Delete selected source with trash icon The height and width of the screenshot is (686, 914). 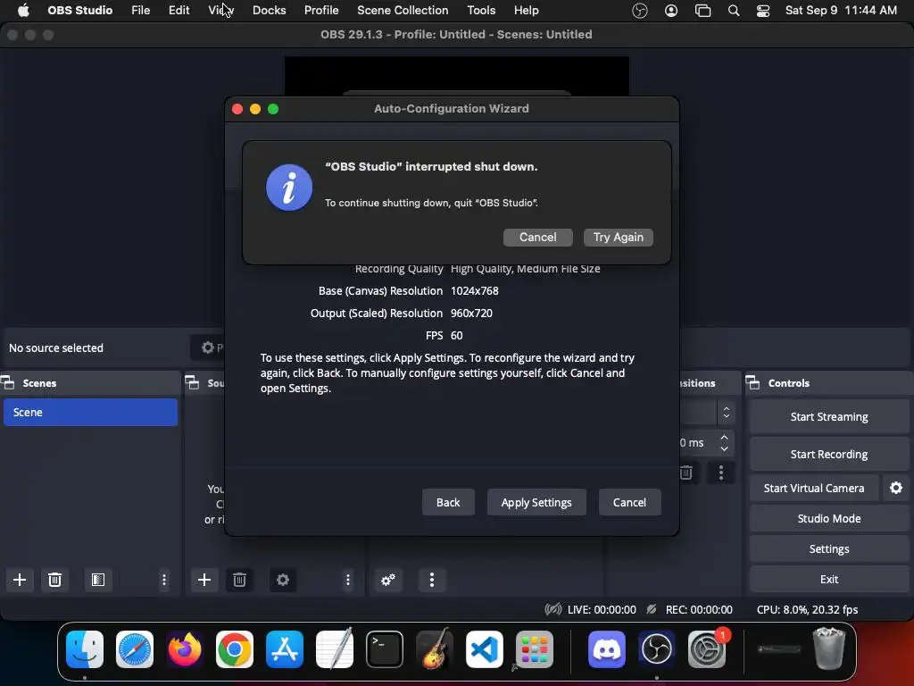pos(239,580)
